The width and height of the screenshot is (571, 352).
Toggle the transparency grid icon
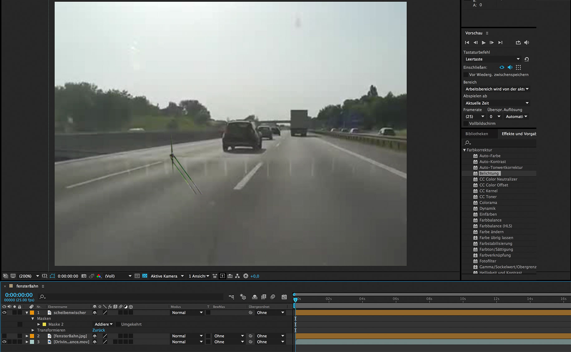[145, 276]
